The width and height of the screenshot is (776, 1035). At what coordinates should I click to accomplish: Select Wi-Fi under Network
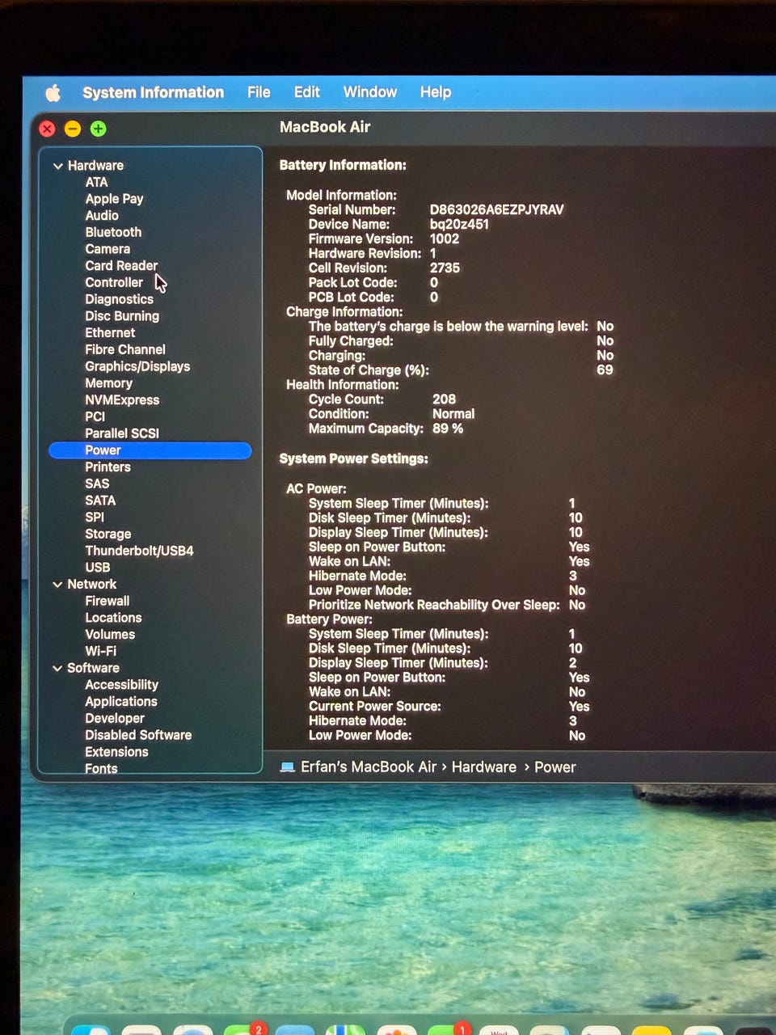(x=100, y=652)
